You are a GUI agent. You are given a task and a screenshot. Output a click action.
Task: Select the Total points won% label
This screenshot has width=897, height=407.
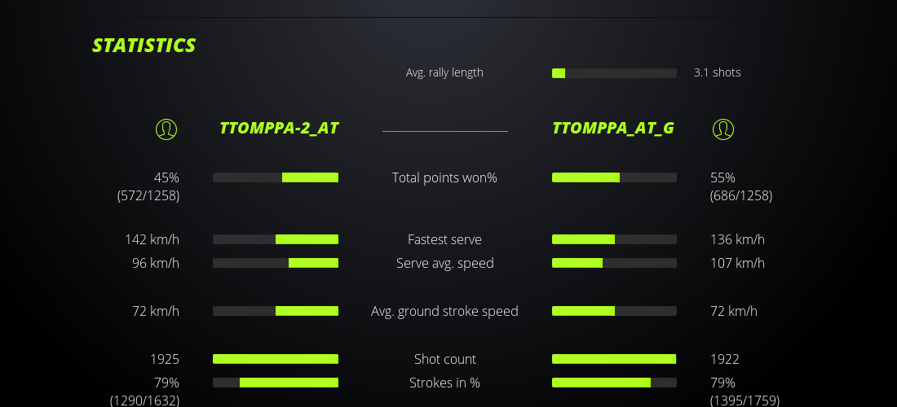pyautogui.click(x=444, y=177)
